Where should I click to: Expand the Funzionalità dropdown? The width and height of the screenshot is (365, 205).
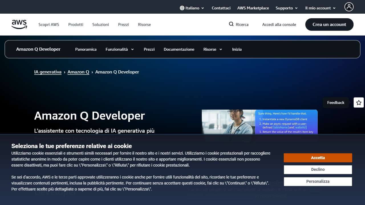[119, 49]
